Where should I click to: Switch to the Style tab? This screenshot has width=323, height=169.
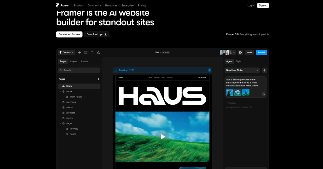point(238,61)
